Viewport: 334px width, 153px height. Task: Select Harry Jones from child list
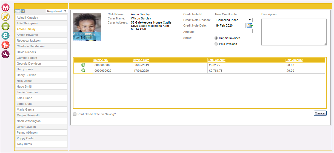(41, 69)
